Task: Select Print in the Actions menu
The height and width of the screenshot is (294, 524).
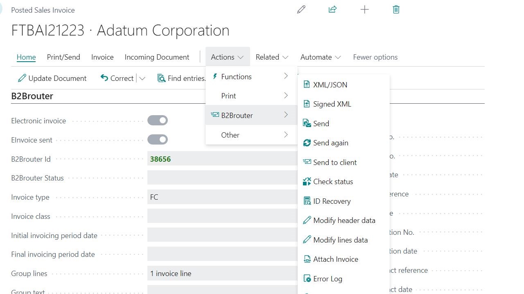Action: (251, 96)
